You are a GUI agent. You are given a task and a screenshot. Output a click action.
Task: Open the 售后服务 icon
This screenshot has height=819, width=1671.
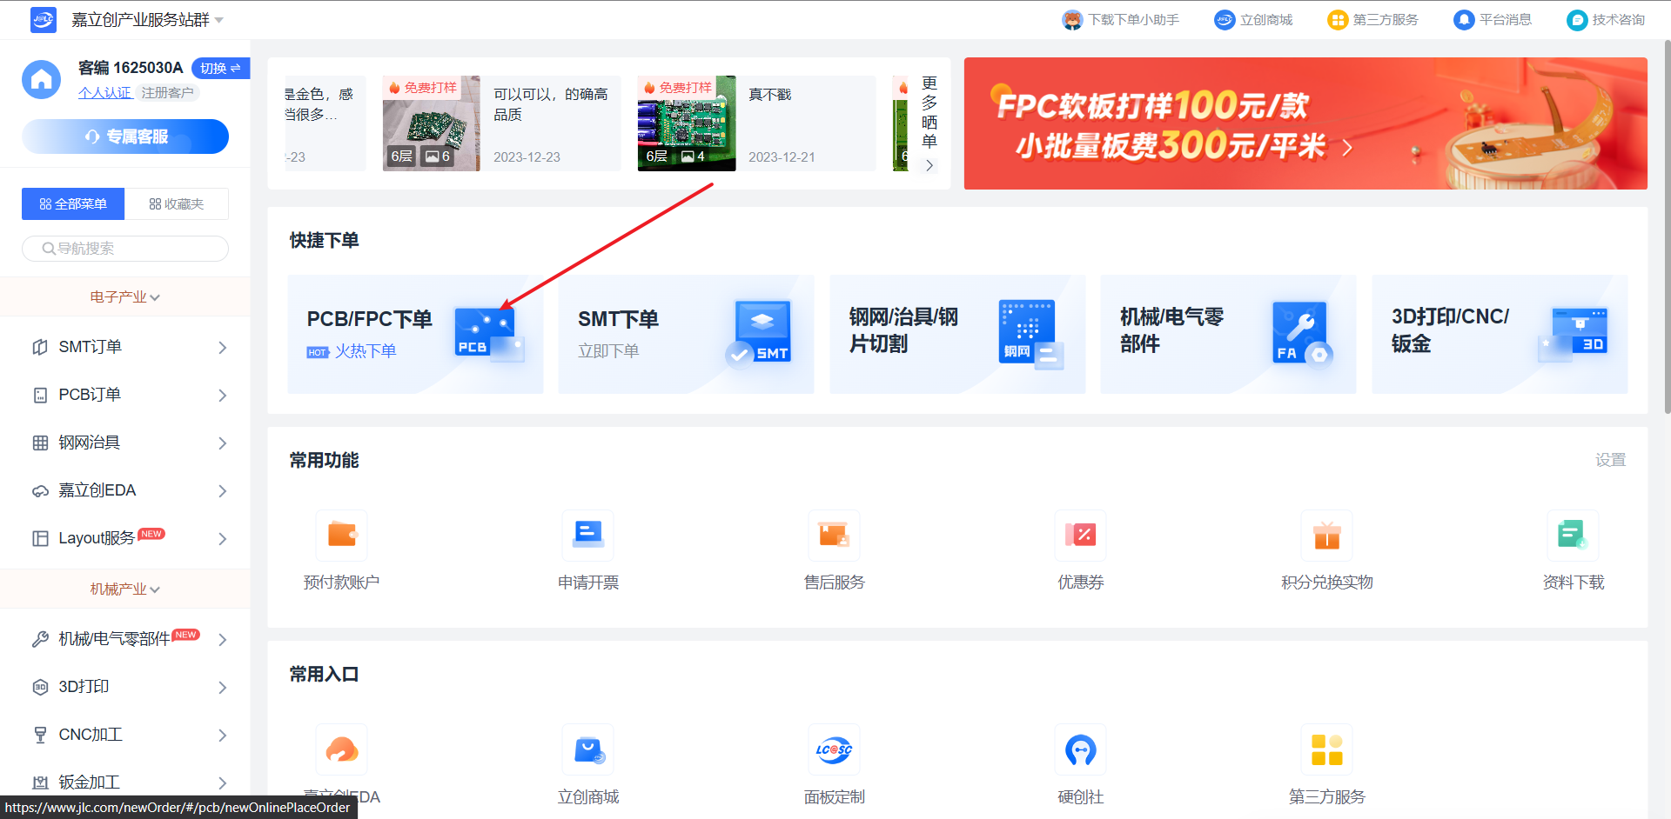[x=834, y=535]
